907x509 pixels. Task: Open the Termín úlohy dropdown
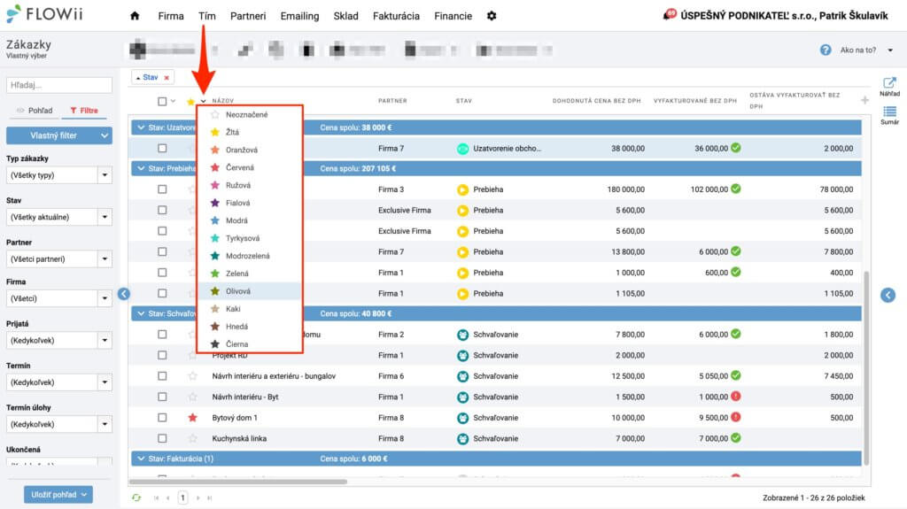point(59,424)
